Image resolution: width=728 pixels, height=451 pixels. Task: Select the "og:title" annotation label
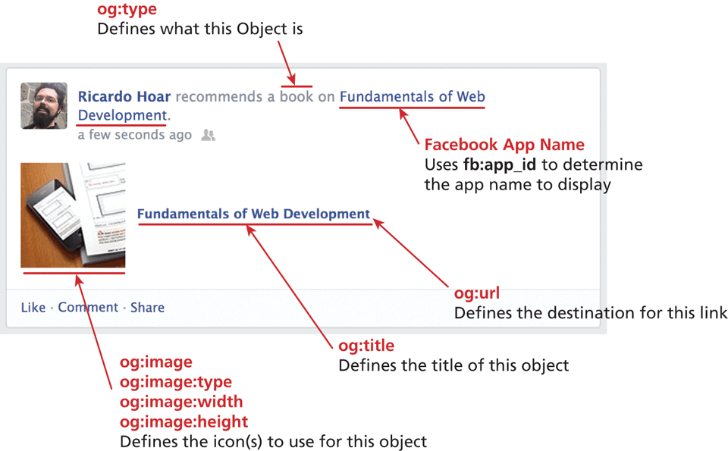point(366,346)
